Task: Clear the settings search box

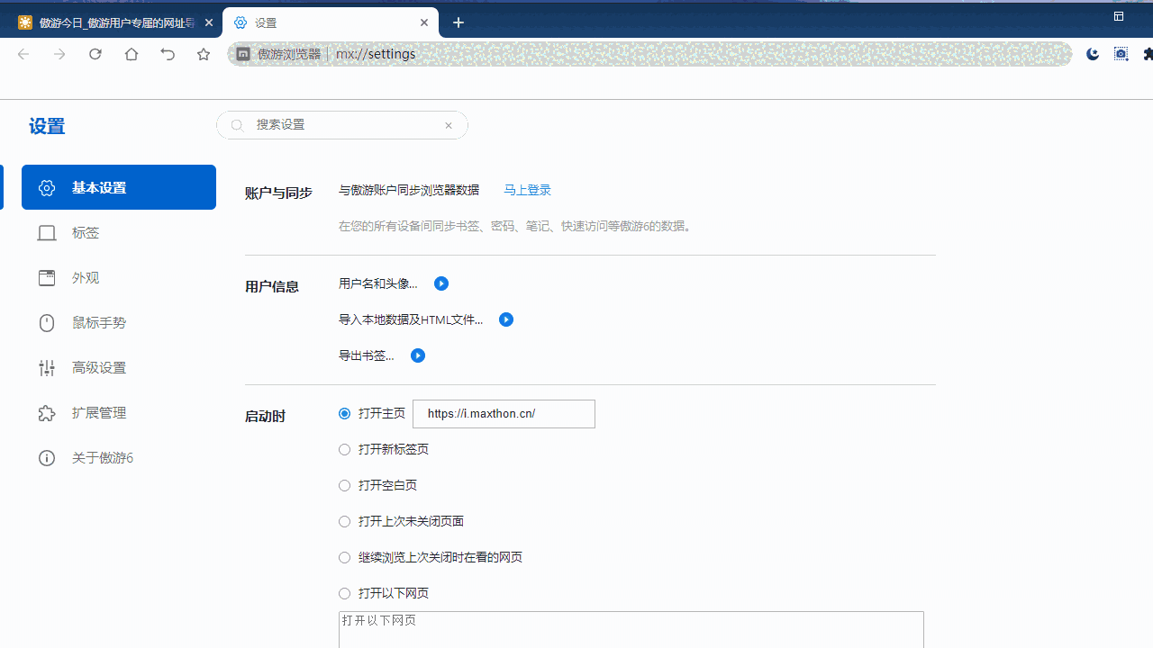Action: [x=448, y=125]
